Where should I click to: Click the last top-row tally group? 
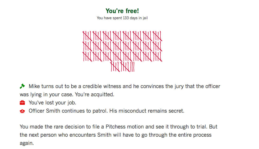[x=157, y=36]
